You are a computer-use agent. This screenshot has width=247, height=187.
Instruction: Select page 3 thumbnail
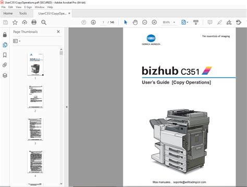(x=35, y=129)
